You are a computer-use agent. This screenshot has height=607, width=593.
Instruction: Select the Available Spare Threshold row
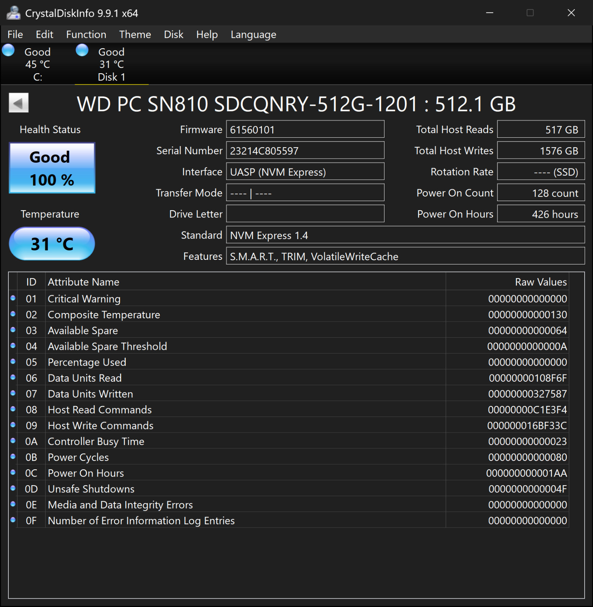tap(289, 346)
